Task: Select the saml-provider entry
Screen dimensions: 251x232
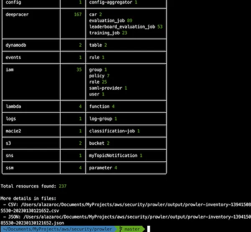Action: click(108, 88)
